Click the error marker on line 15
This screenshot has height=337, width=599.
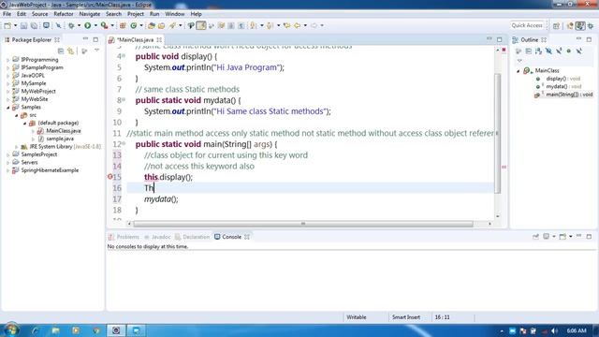[x=110, y=177]
